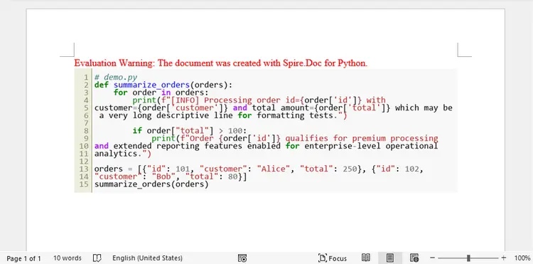
Task: Click the "Bob" string on line 14
Action: click(163, 176)
